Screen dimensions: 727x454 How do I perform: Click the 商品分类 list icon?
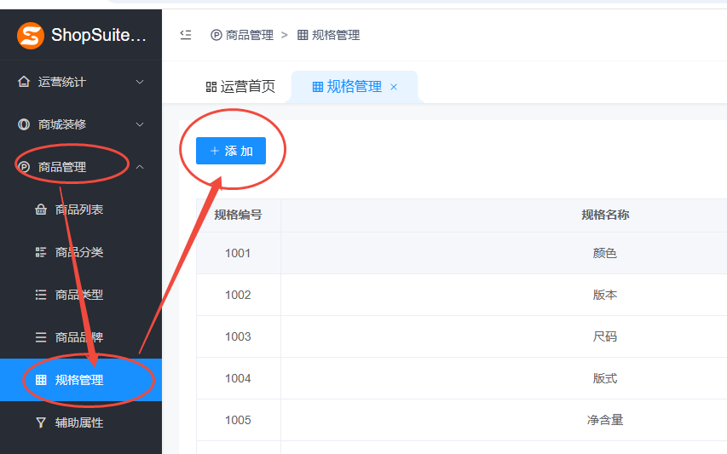(41, 252)
